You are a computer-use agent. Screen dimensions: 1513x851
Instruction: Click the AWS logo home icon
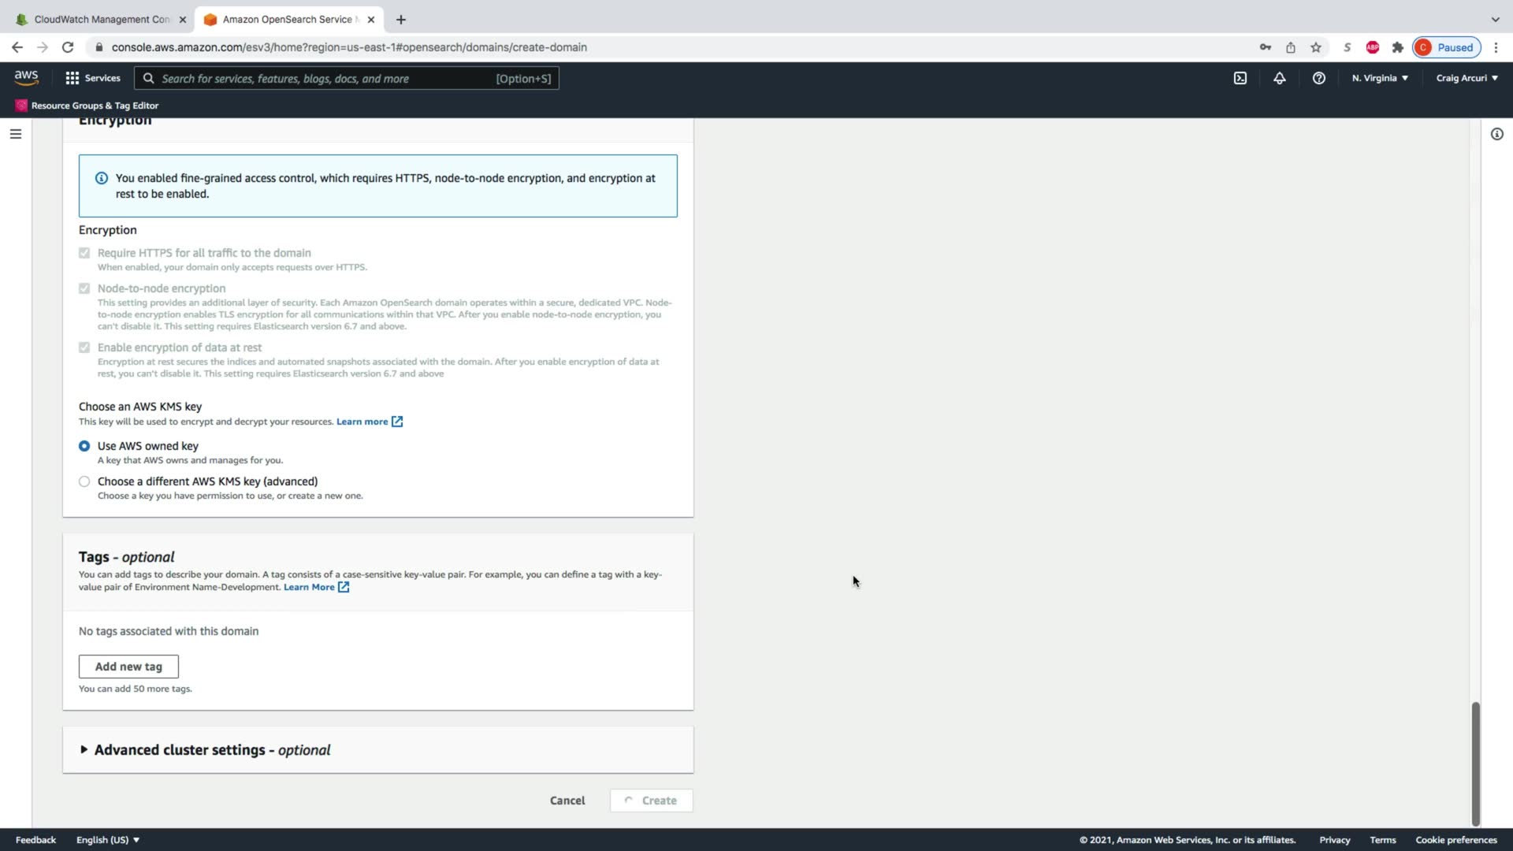26,77
